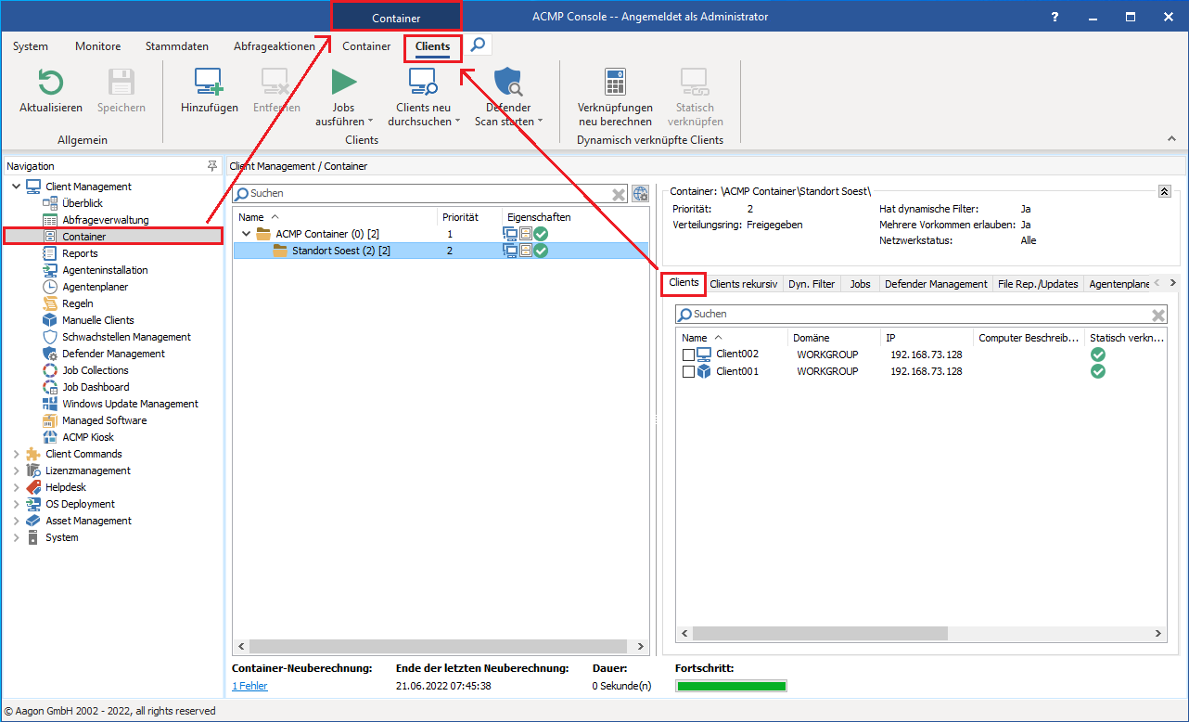This screenshot has height=722, width=1189.
Task: Sort clients by IP column
Action: (x=927, y=338)
